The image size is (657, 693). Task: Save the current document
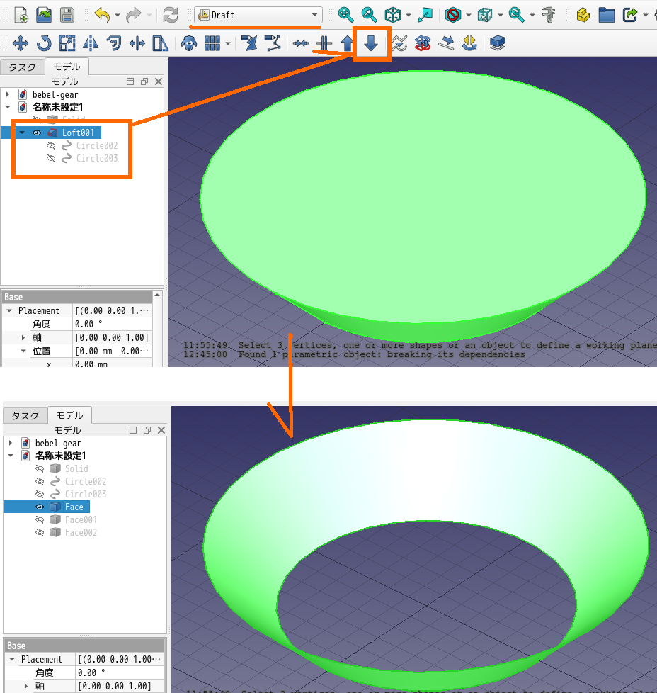coord(67,14)
